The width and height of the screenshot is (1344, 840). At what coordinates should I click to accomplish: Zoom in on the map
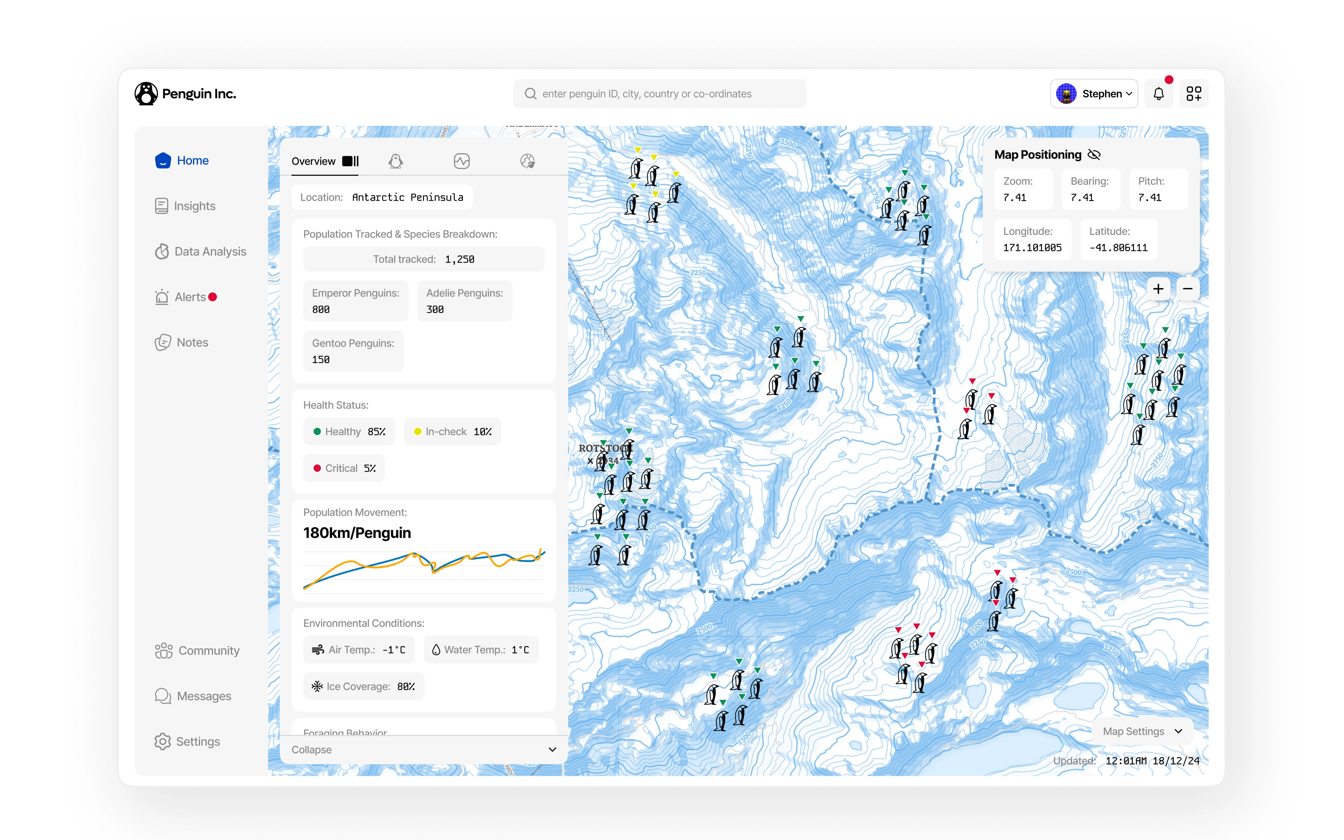[x=1158, y=289]
